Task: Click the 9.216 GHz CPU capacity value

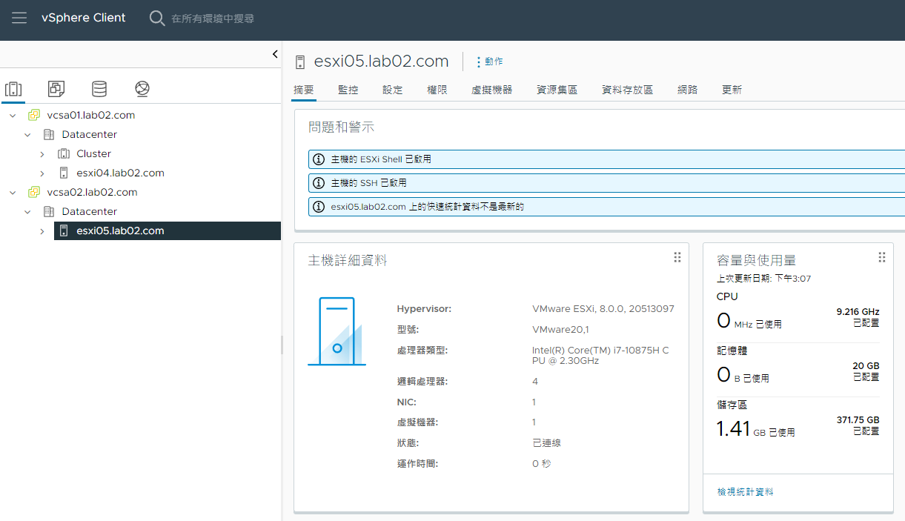Action: click(x=858, y=313)
